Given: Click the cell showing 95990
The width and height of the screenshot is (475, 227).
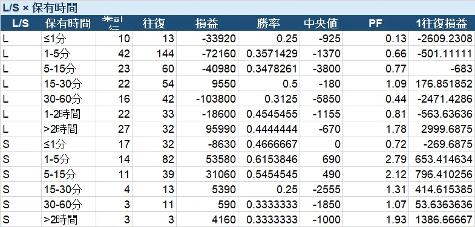Looking at the screenshot, I should (x=207, y=129).
